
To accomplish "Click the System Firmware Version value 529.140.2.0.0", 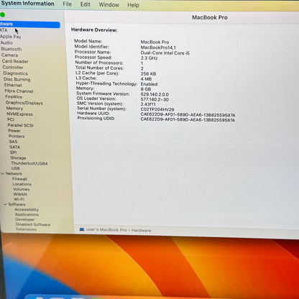I will coord(155,94).
